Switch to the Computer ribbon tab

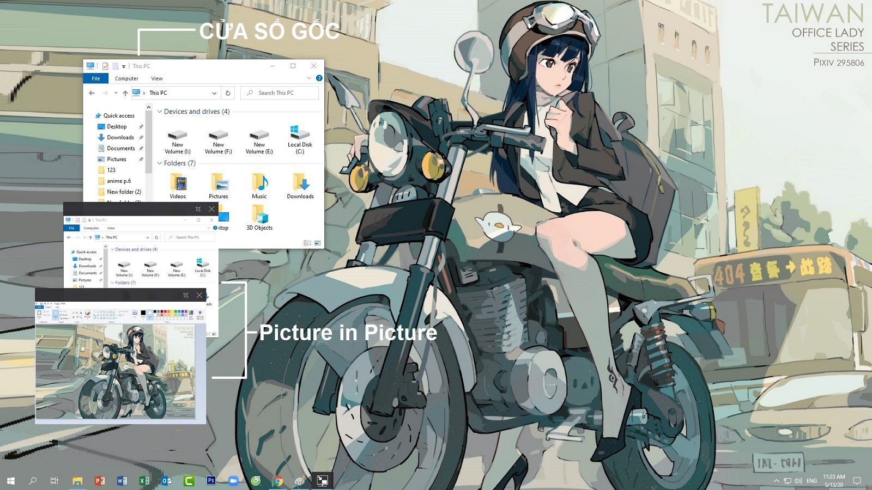(126, 78)
